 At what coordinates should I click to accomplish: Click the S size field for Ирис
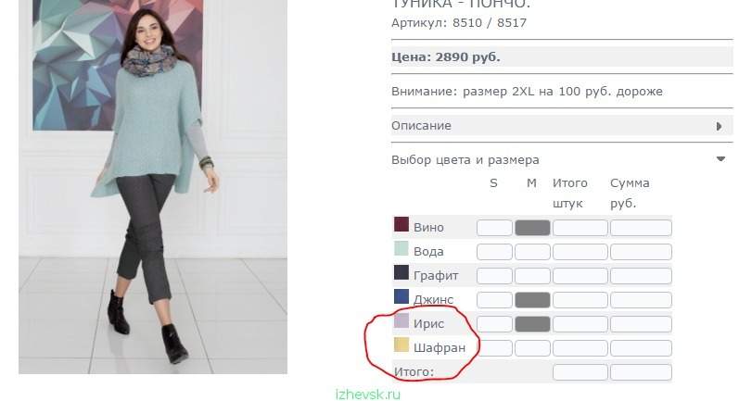494,324
